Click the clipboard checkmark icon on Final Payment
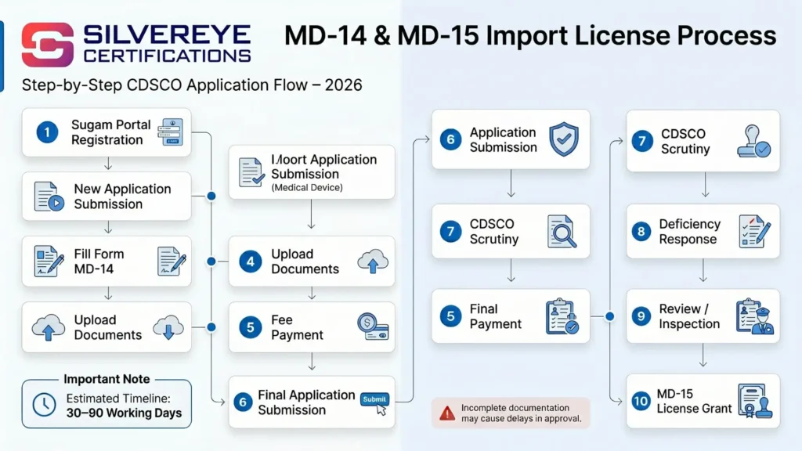Screen dimensions: 802x451 point(562,316)
